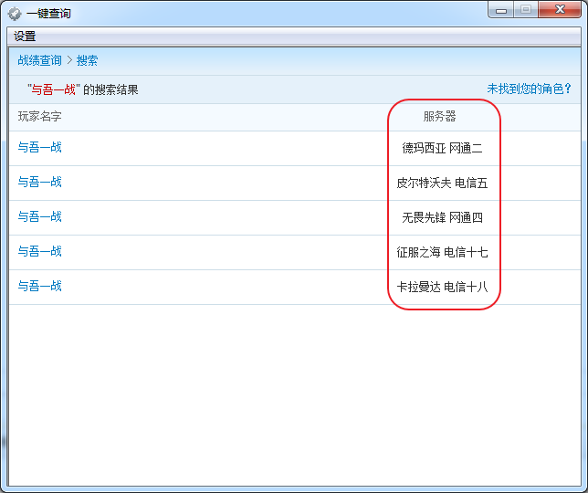Go back to 战绩查询 breadcrumb

tap(39, 60)
